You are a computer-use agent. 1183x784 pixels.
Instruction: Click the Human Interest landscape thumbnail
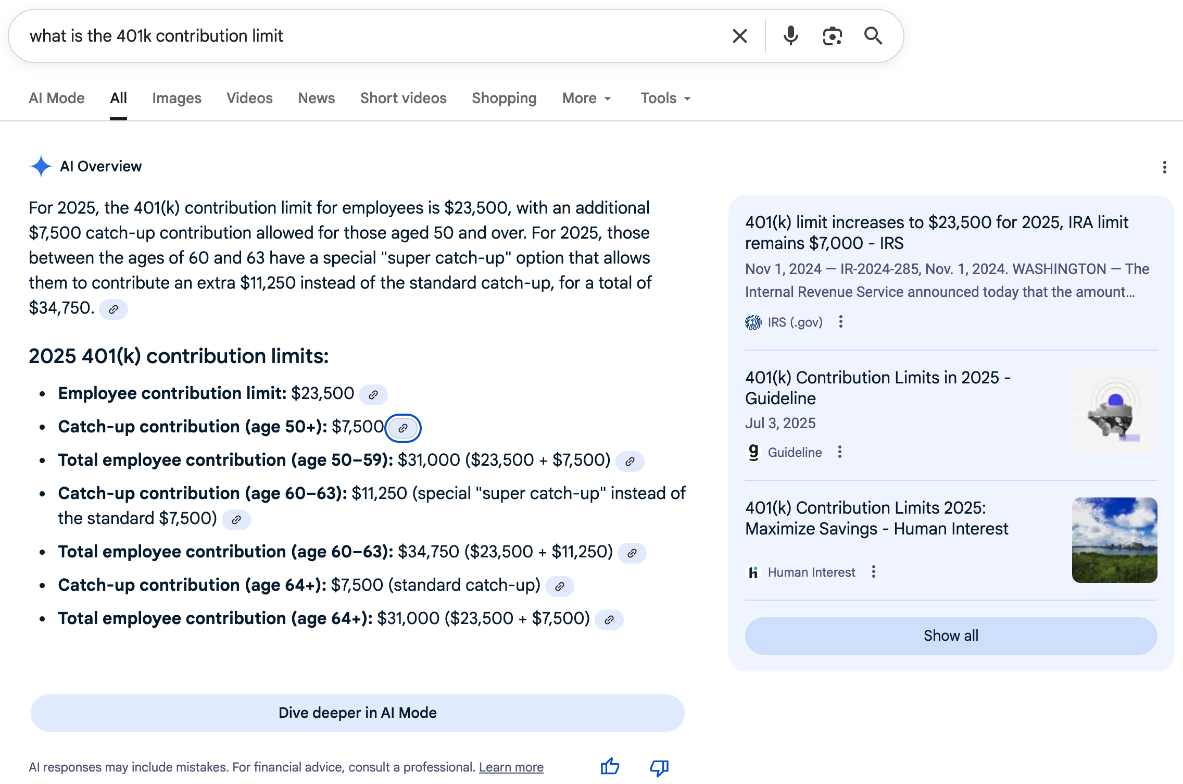point(1114,540)
